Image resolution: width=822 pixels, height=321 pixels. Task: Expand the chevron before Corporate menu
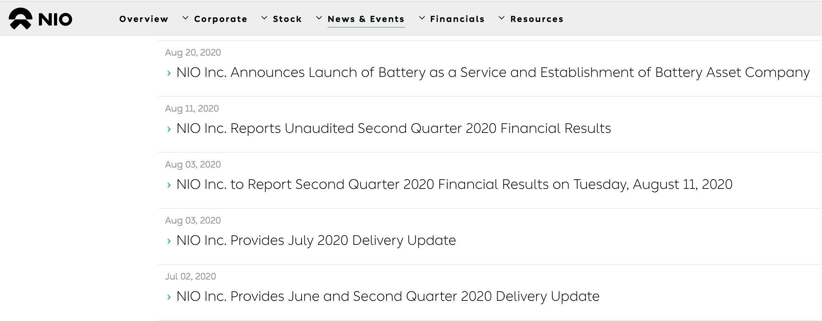point(185,18)
